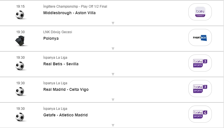Open the beIN Sports 4 channel logo
Image resolution: width=224 pixels, height=128 pixels.
200,114
